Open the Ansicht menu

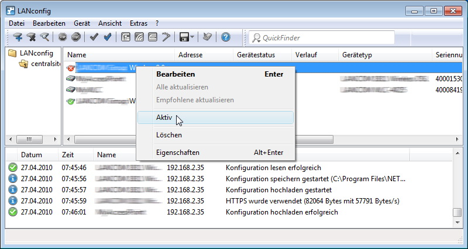point(110,23)
